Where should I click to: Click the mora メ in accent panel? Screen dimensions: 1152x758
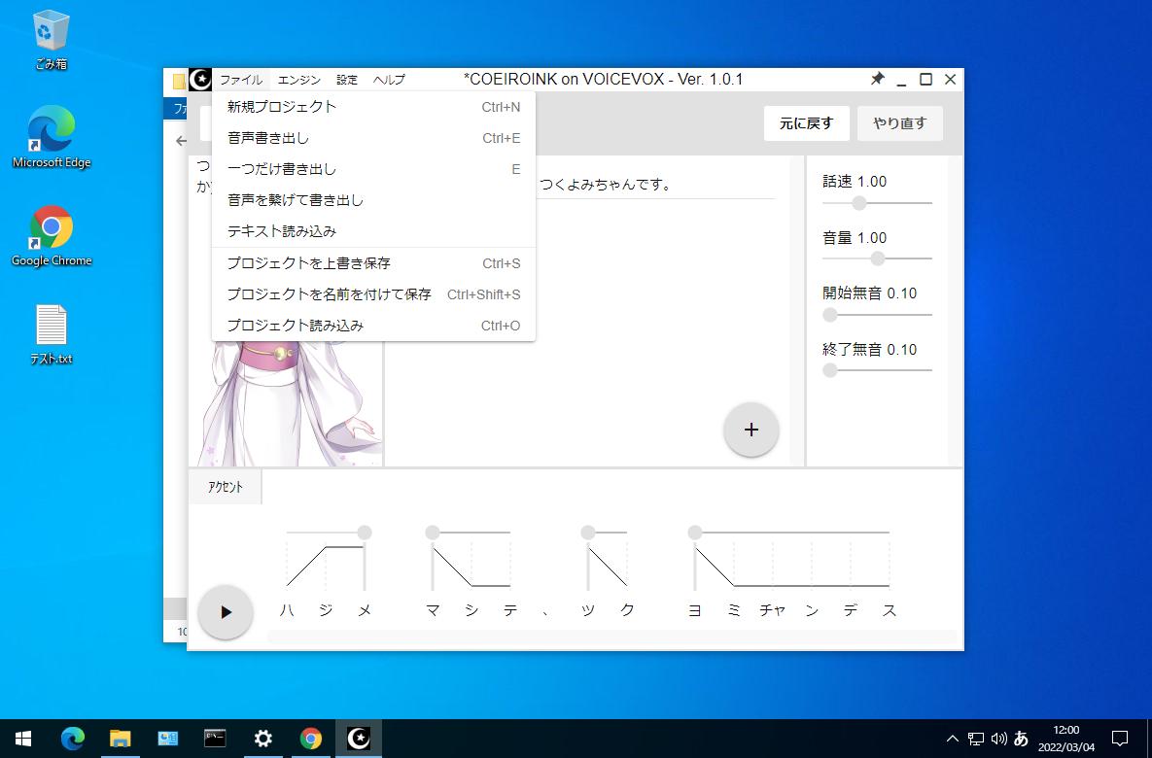365,610
